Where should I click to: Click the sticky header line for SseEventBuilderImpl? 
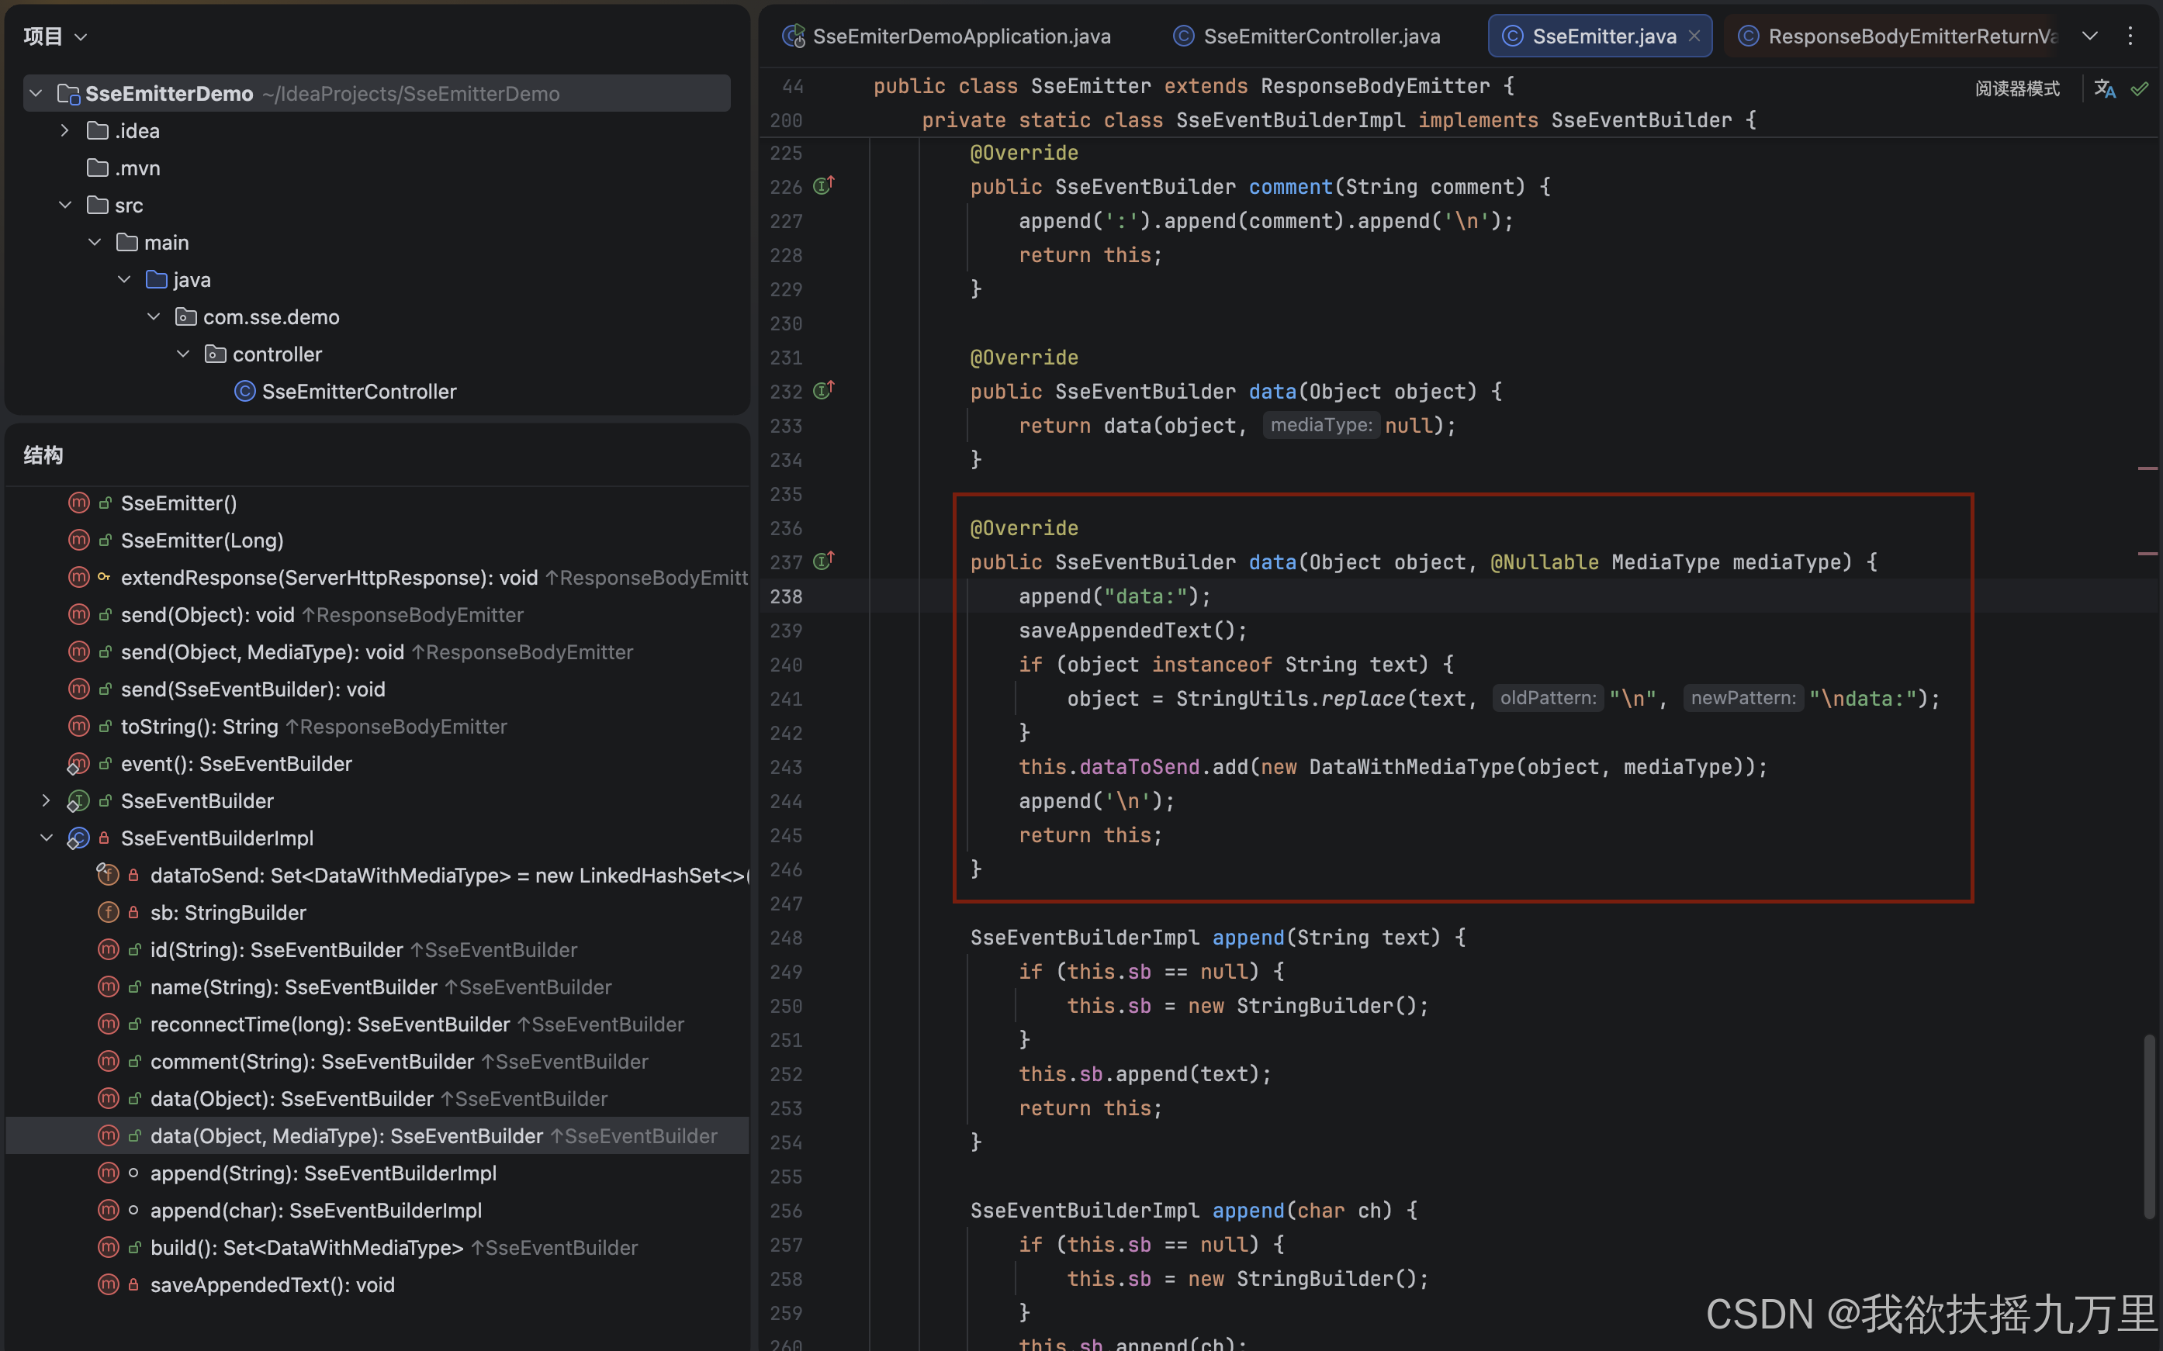[x=1339, y=119]
